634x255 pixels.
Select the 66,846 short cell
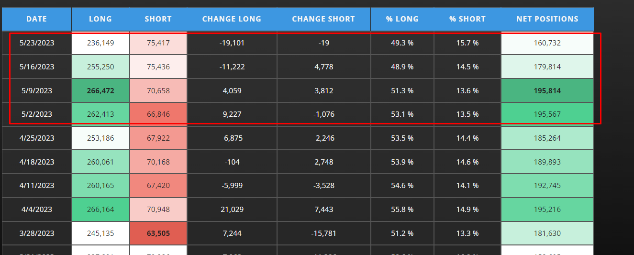[x=158, y=114]
